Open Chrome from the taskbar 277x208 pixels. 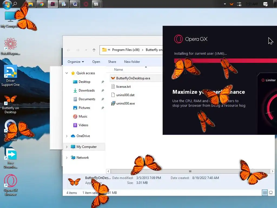[x=42, y=4]
